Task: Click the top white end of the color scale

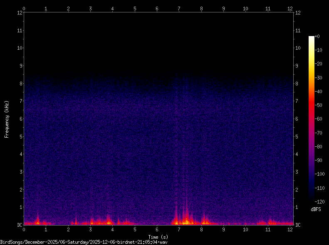Action: coord(311,38)
